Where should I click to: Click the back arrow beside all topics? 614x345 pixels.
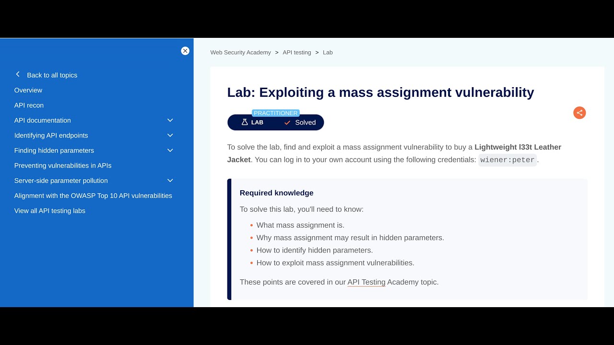pyautogui.click(x=18, y=74)
